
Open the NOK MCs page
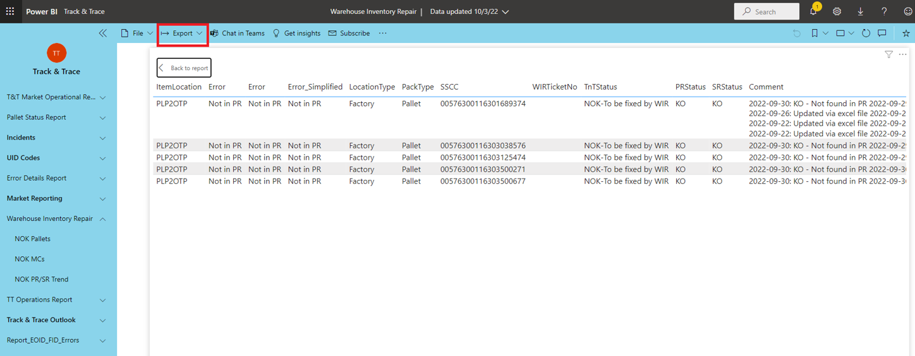(30, 259)
